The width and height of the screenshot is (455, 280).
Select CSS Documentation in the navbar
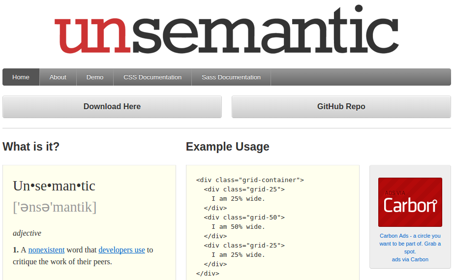pyautogui.click(x=152, y=77)
